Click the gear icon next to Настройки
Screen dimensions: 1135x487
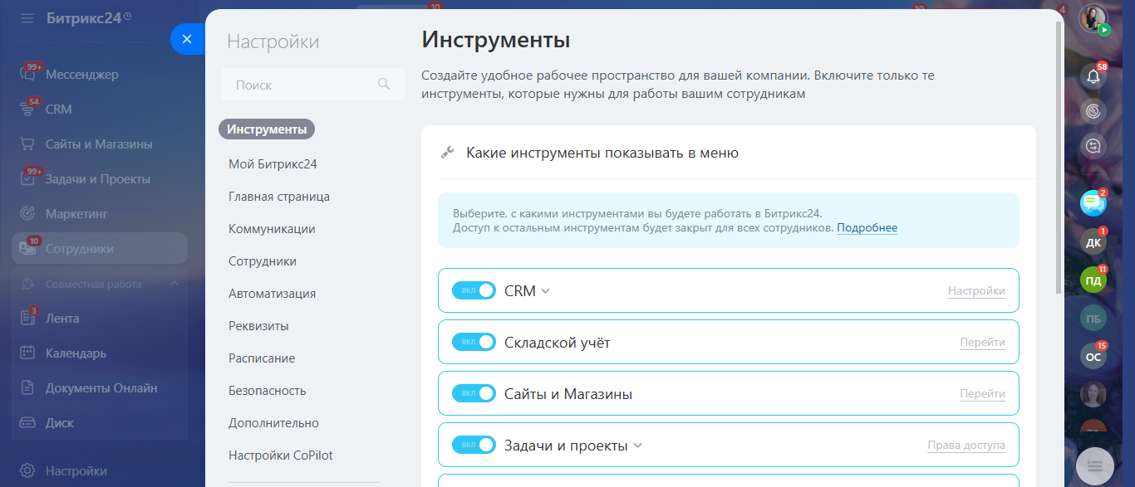27,471
